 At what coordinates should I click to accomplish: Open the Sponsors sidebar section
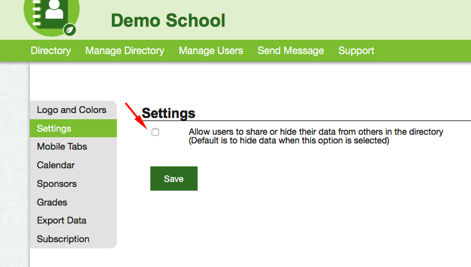pos(57,184)
